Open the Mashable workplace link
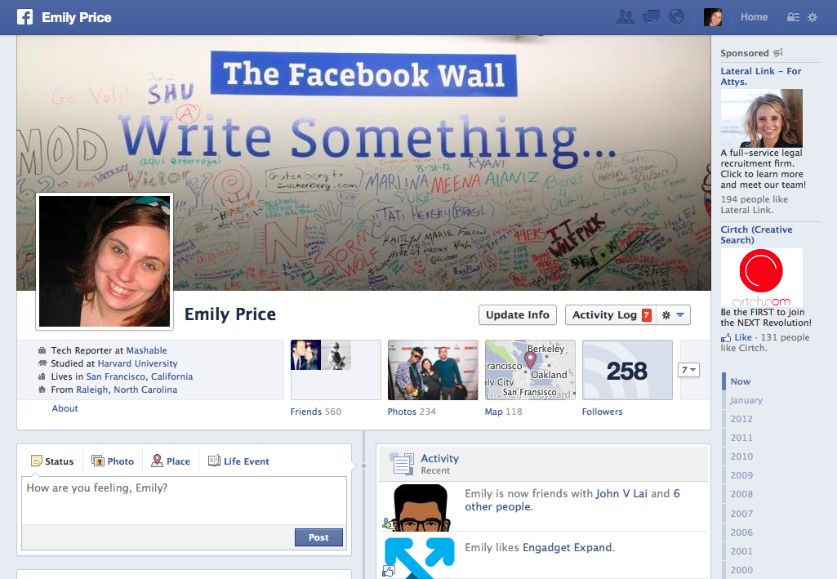Image resolution: width=837 pixels, height=579 pixels. pos(147,350)
